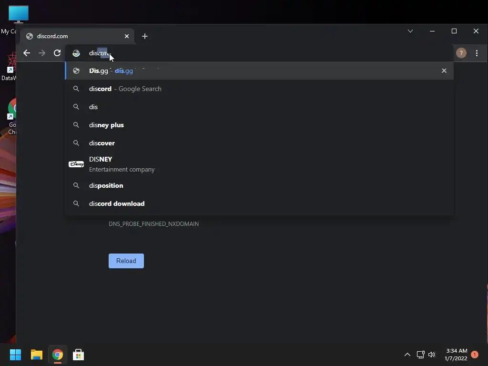Select the Dis.gg suggestion
The image size is (488, 366).
tap(259, 71)
